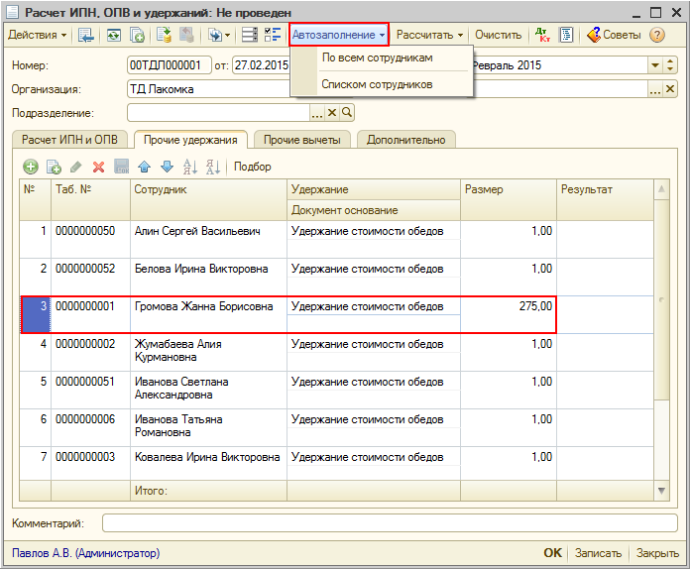This screenshot has height=569, width=690.
Task: Click the OK button
Action: 552,553
